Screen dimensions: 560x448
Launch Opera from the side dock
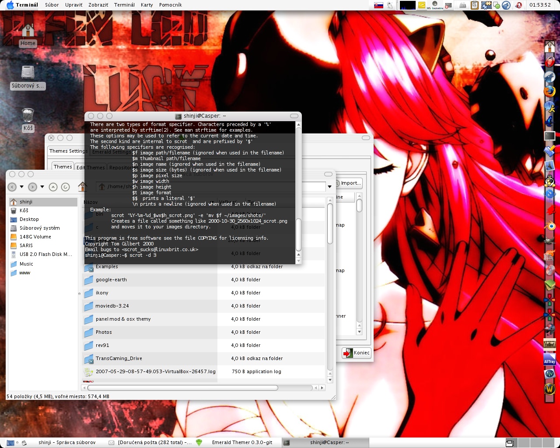pyautogui.click(x=550, y=61)
